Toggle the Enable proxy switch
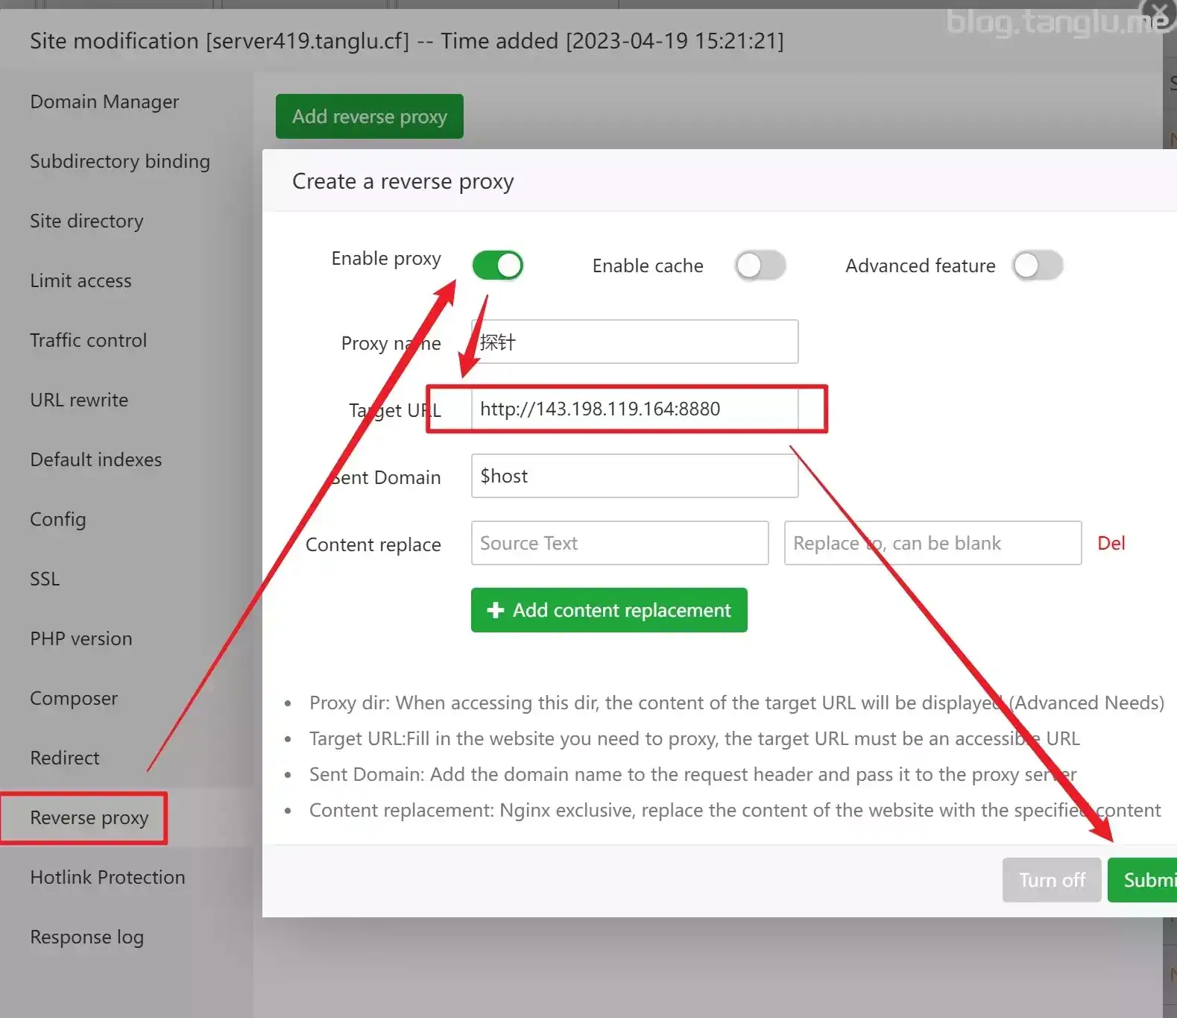Image resolution: width=1177 pixels, height=1018 pixels. (498, 266)
